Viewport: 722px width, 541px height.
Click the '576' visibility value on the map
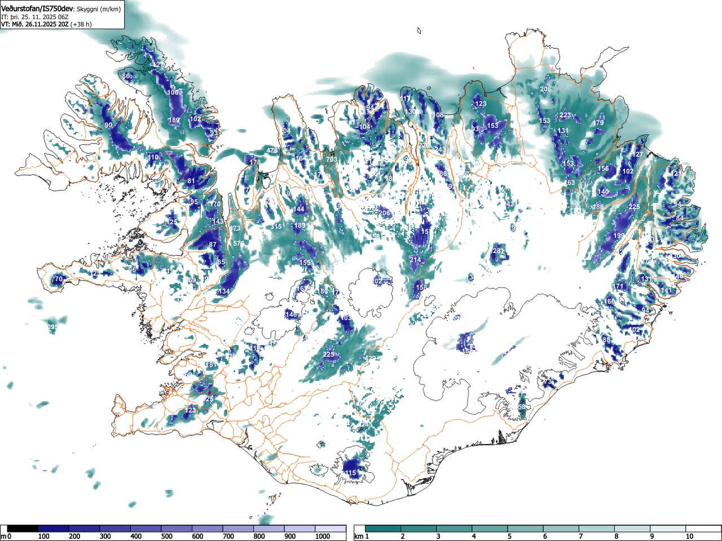pyautogui.click(x=239, y=243)
